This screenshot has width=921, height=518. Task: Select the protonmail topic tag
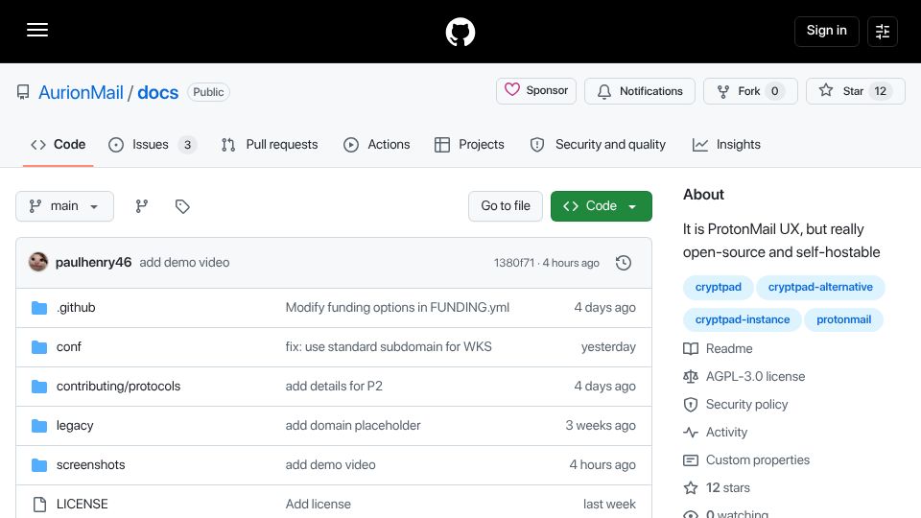(x=843, y=320)
